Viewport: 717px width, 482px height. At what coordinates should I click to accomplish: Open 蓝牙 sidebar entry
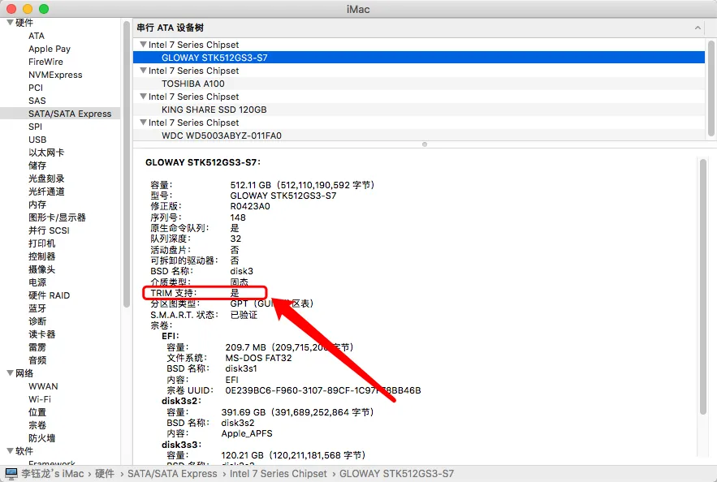[x=37, y=308]
